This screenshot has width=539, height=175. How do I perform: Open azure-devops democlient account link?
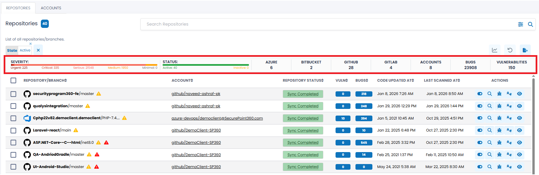click(217, 118)
